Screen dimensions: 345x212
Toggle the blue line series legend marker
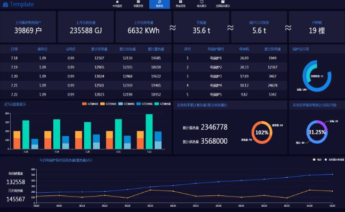click(334, 160)
